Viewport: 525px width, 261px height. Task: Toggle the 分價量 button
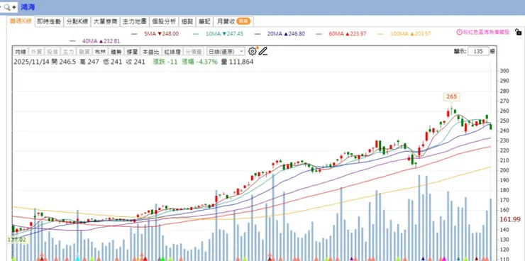(194, 52)
